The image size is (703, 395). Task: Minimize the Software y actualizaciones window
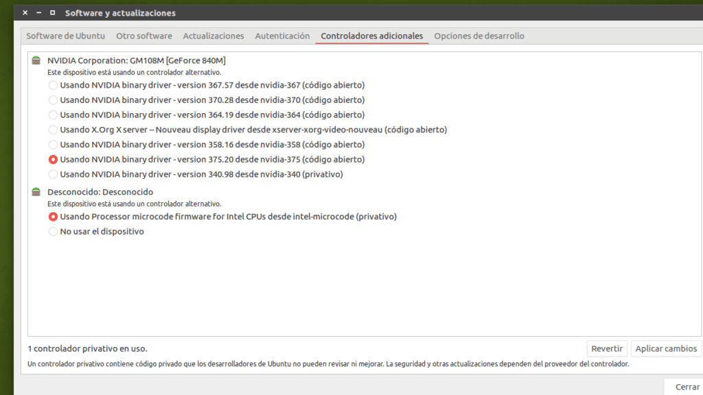[39, 12]
